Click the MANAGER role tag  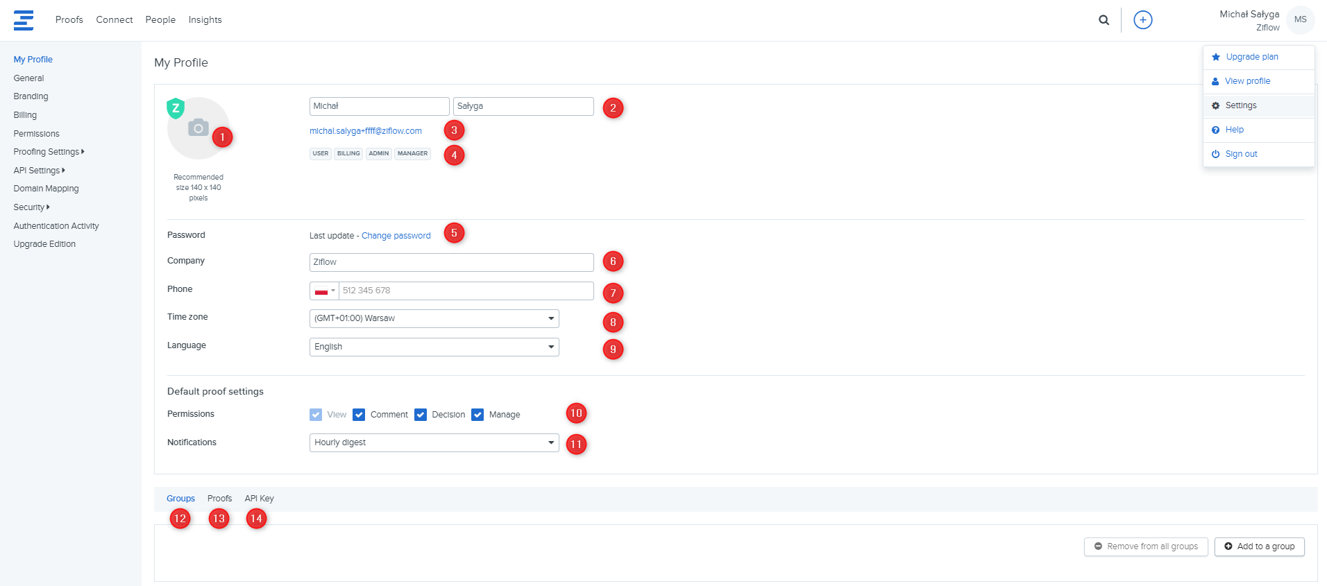coord(412,153)
